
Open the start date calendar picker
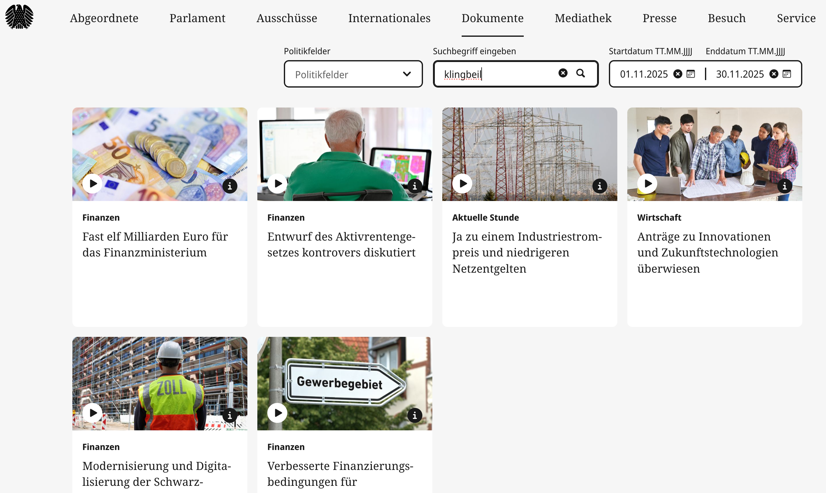tap(691, 74)
